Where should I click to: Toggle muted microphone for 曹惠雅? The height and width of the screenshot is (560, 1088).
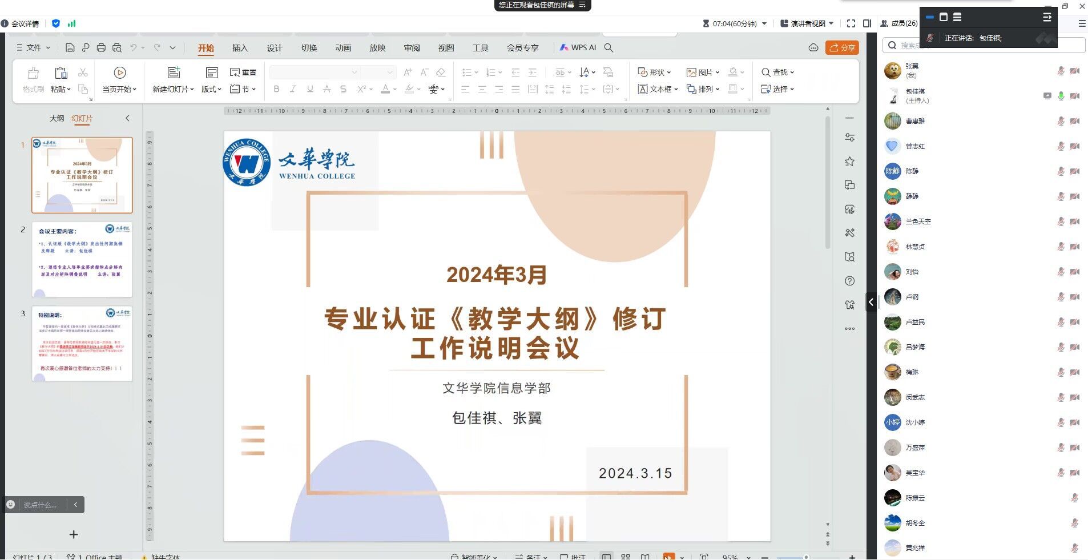tap(1061, 121)
